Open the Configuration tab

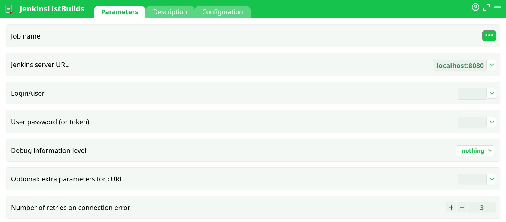pyautogui.click(x=222, y=12)
